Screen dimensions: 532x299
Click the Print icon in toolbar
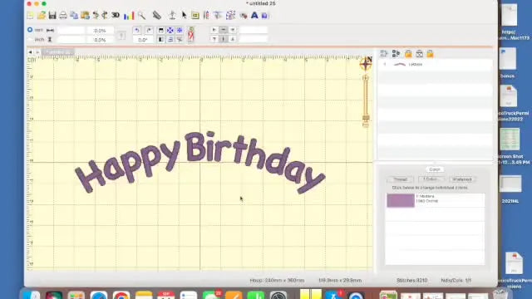(x=63, y=15)
